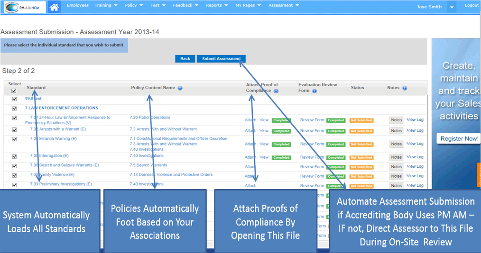Click help icon next to Policy Content Name

point(180,88)
